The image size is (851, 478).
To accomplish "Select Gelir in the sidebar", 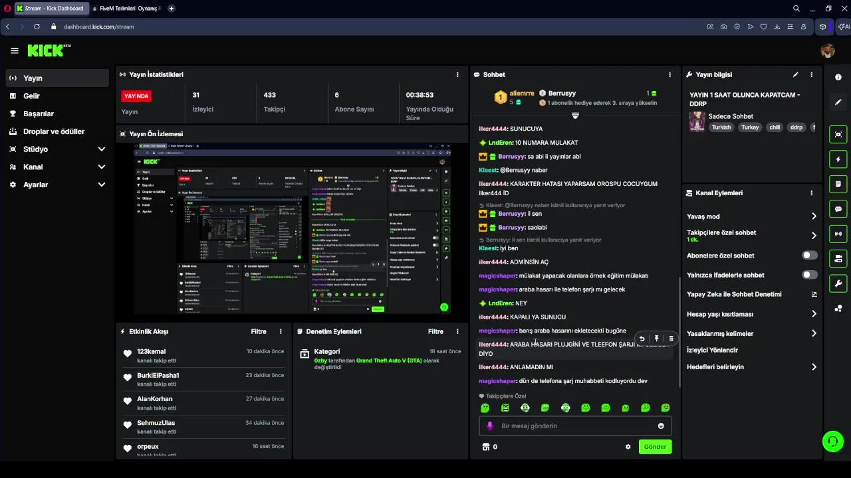I will tap(57, 96).
